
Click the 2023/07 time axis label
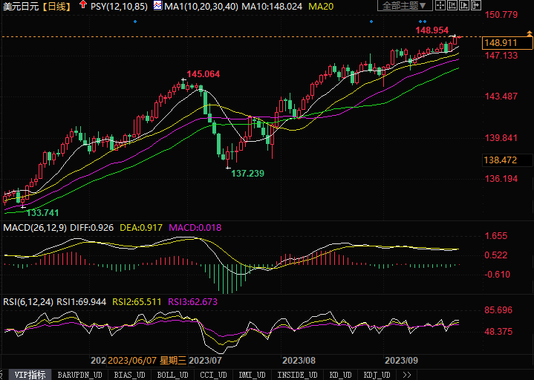[x=206, y=360]
